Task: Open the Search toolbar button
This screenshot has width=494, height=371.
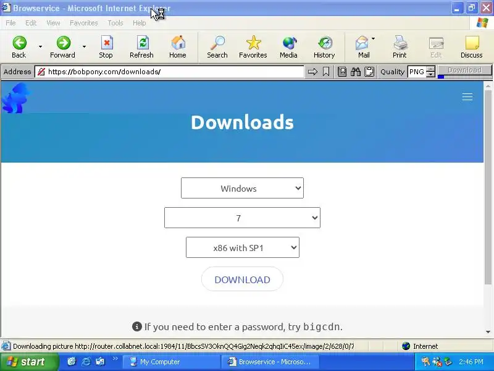Action: (x=217, y=47)
